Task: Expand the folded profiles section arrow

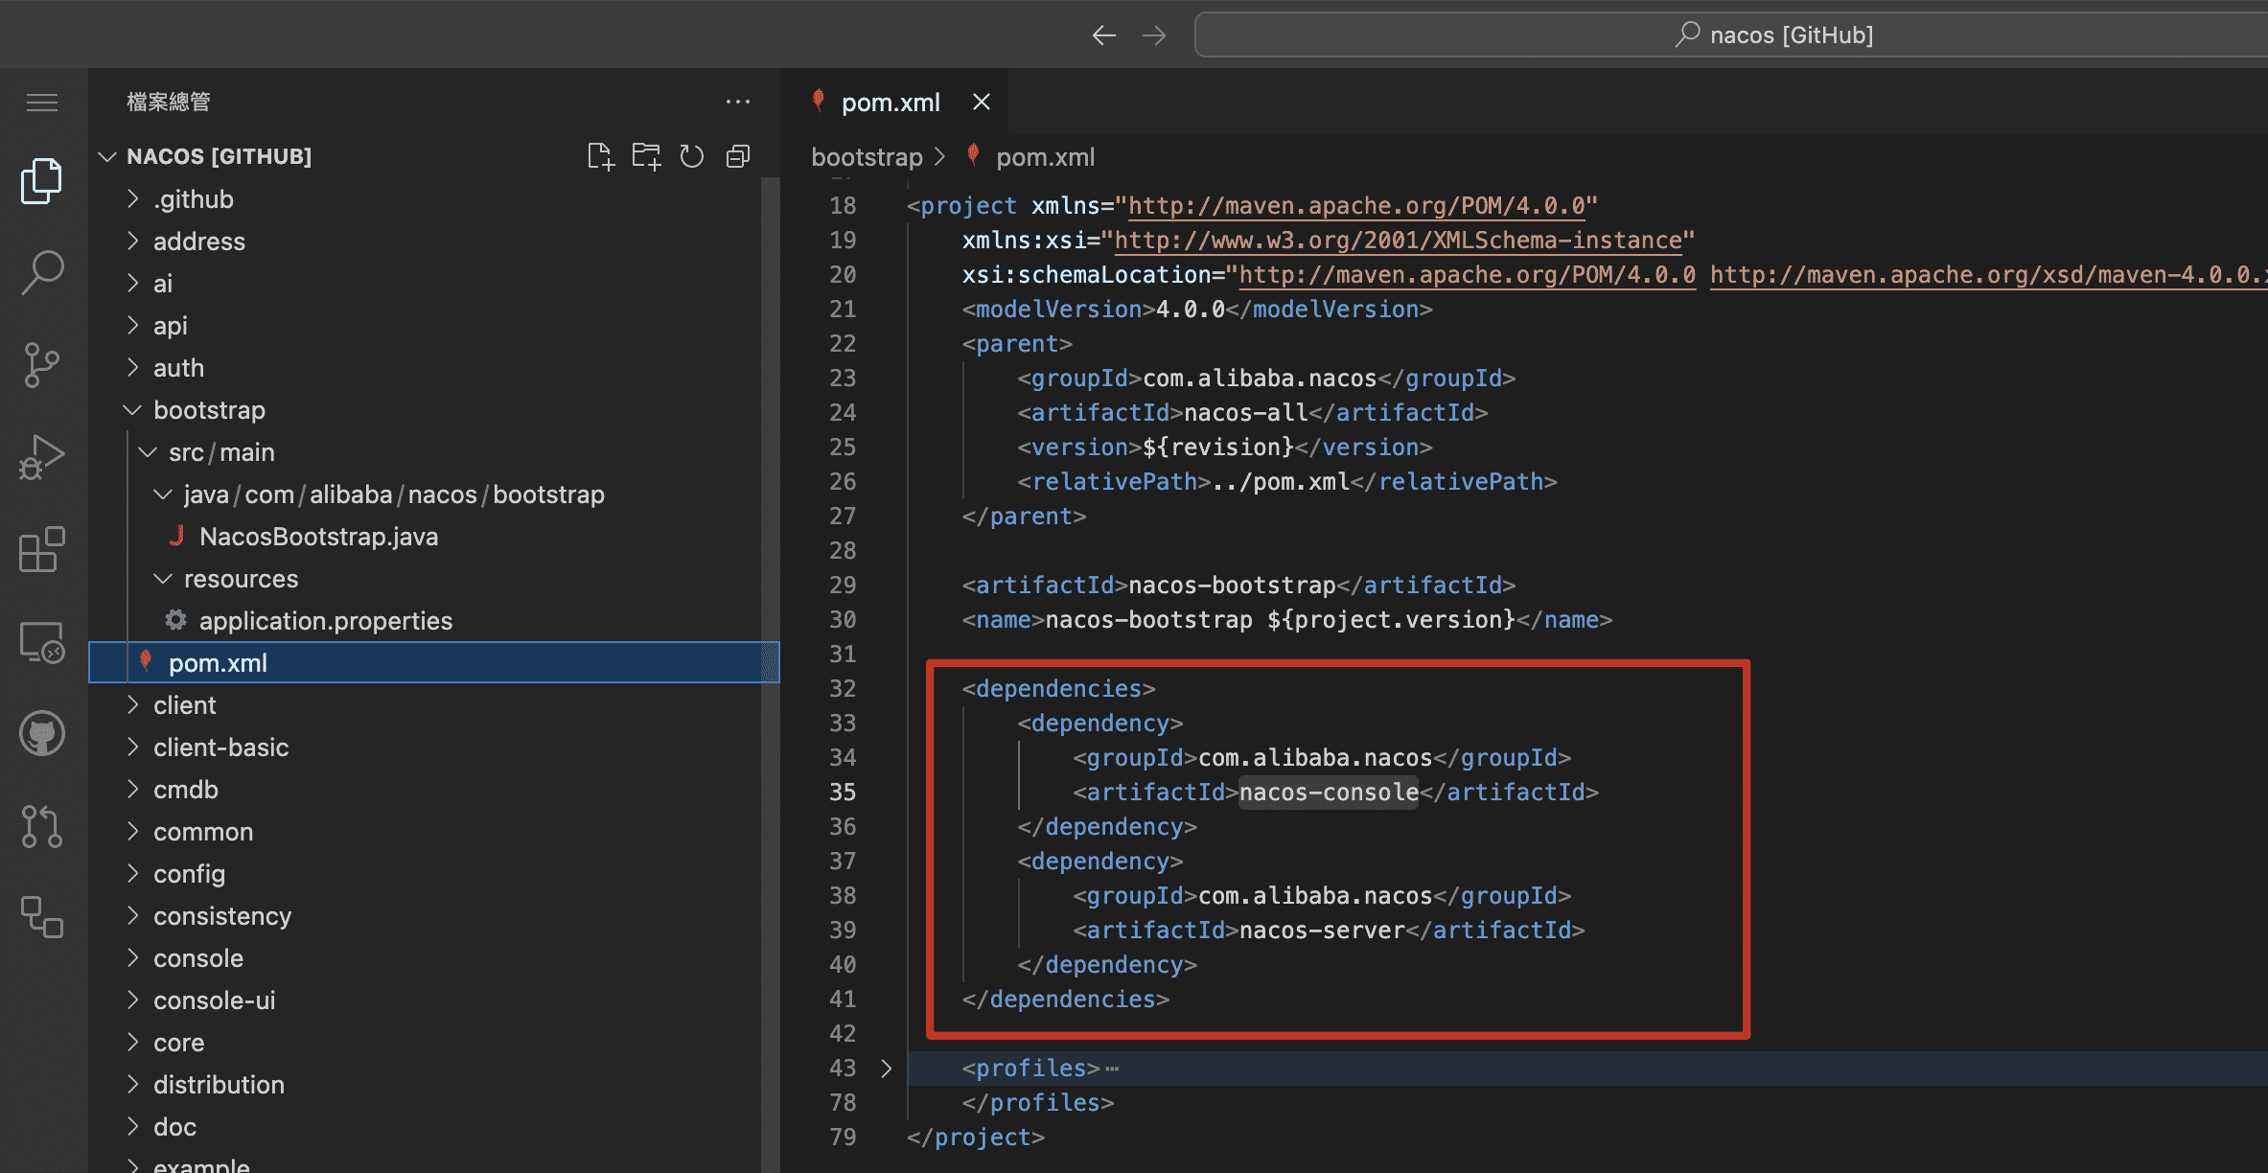Action: coord(886,1069)
